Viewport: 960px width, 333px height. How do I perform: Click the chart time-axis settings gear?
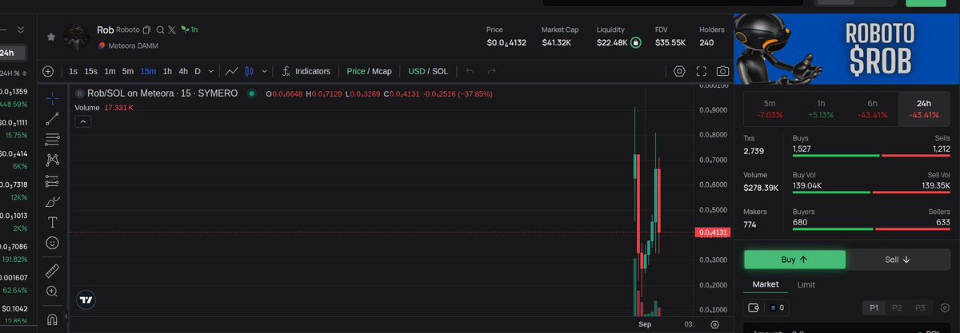[715, 325]
